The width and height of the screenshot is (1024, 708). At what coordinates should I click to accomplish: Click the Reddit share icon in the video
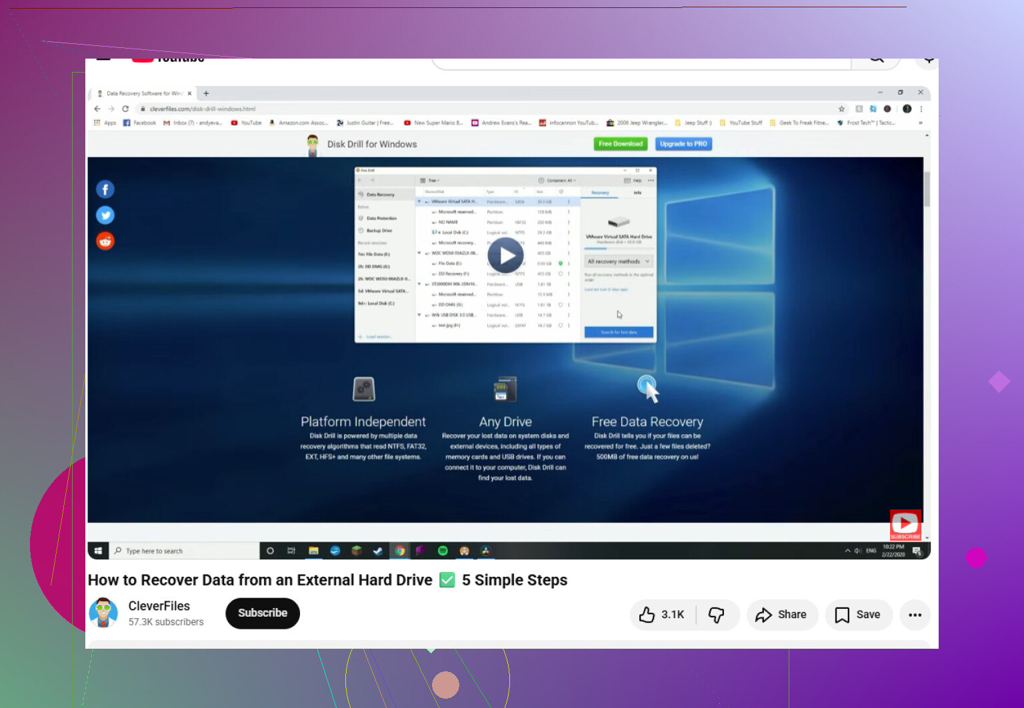[105, 240]
